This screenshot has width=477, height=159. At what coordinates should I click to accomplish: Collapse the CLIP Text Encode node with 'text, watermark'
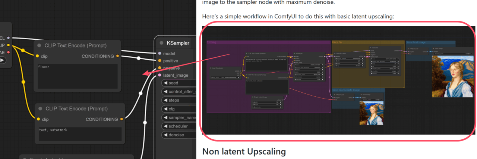[40, 109]
